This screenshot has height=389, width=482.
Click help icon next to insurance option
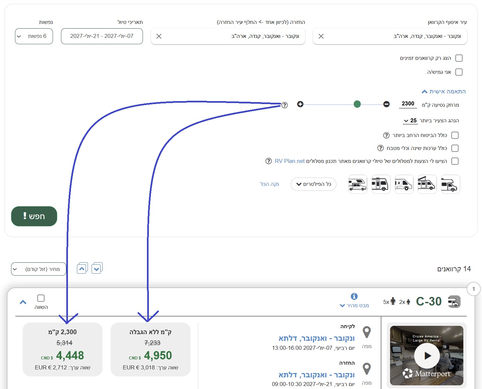pos(386,135)
